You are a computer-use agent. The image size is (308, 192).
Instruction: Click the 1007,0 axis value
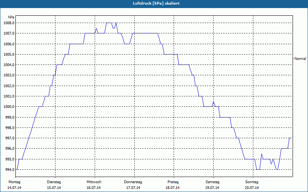pos(9,33)
